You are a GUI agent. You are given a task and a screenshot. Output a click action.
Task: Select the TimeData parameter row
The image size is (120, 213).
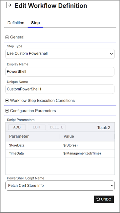(x=60, y=154)
